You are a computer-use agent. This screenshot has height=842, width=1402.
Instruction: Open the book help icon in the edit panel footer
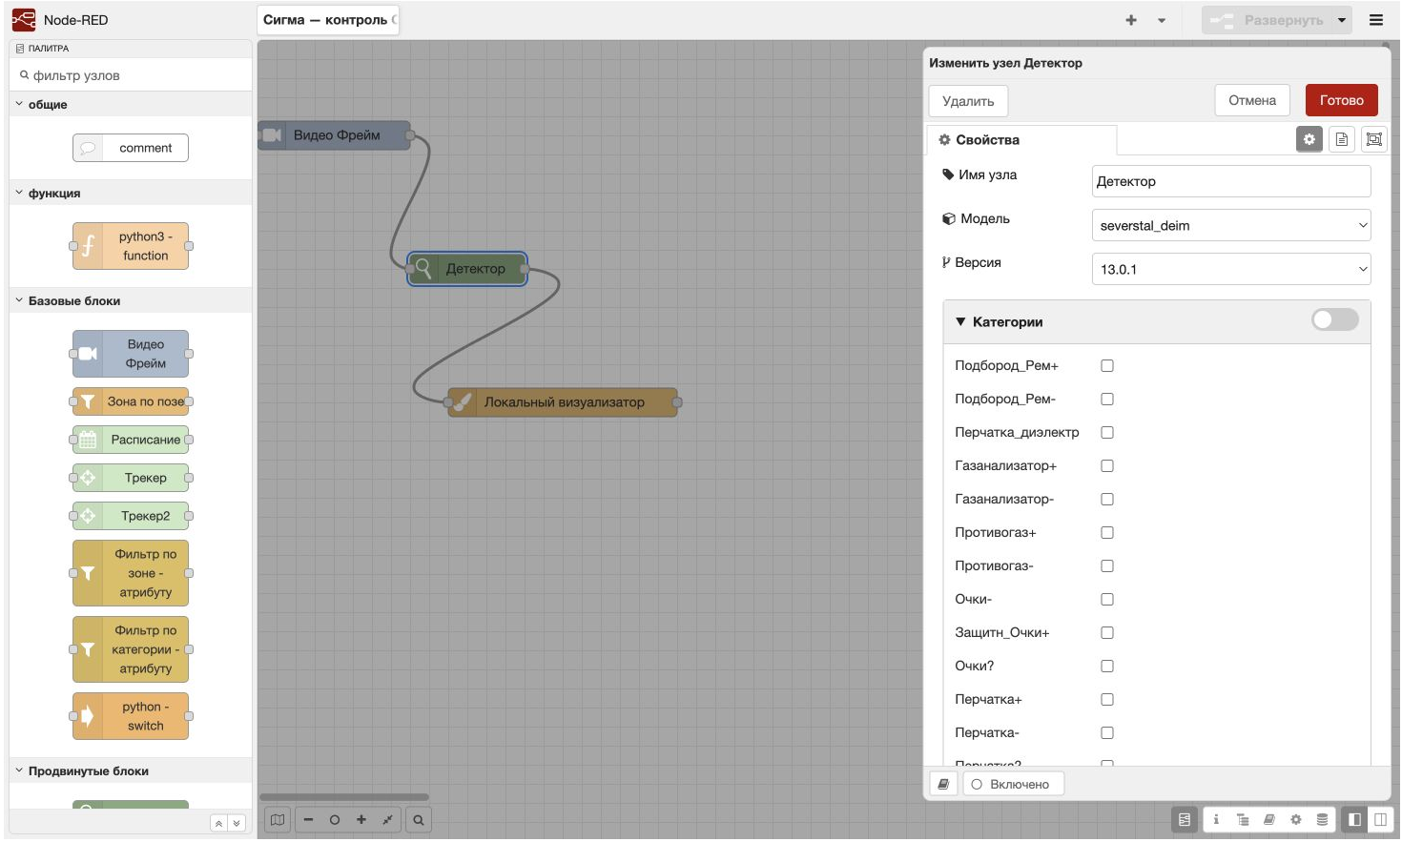943,784
